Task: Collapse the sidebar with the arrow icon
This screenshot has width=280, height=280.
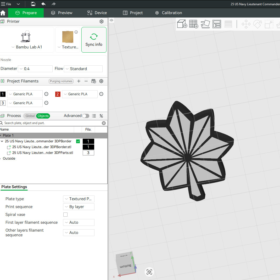Action: [x=111, y=20]
